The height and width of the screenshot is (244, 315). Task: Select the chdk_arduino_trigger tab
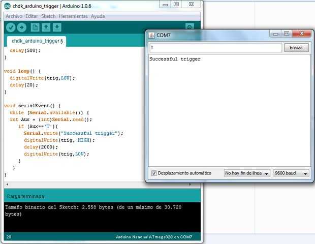click(37, 41)
